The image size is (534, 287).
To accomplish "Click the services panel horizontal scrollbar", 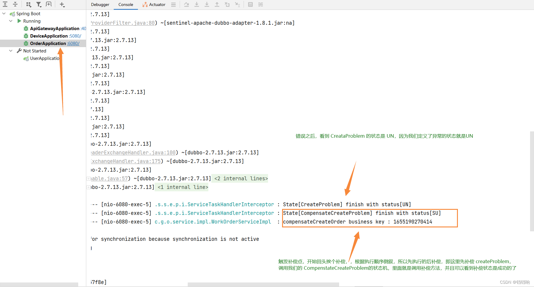I will point(39,285).
